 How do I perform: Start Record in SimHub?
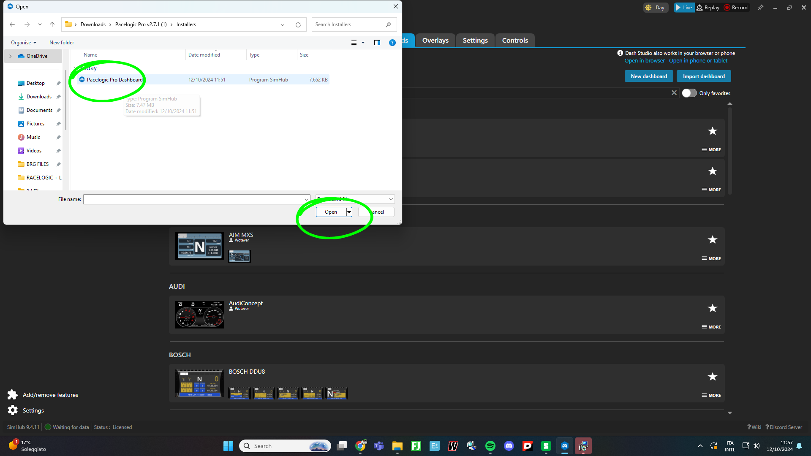point(736,8)
